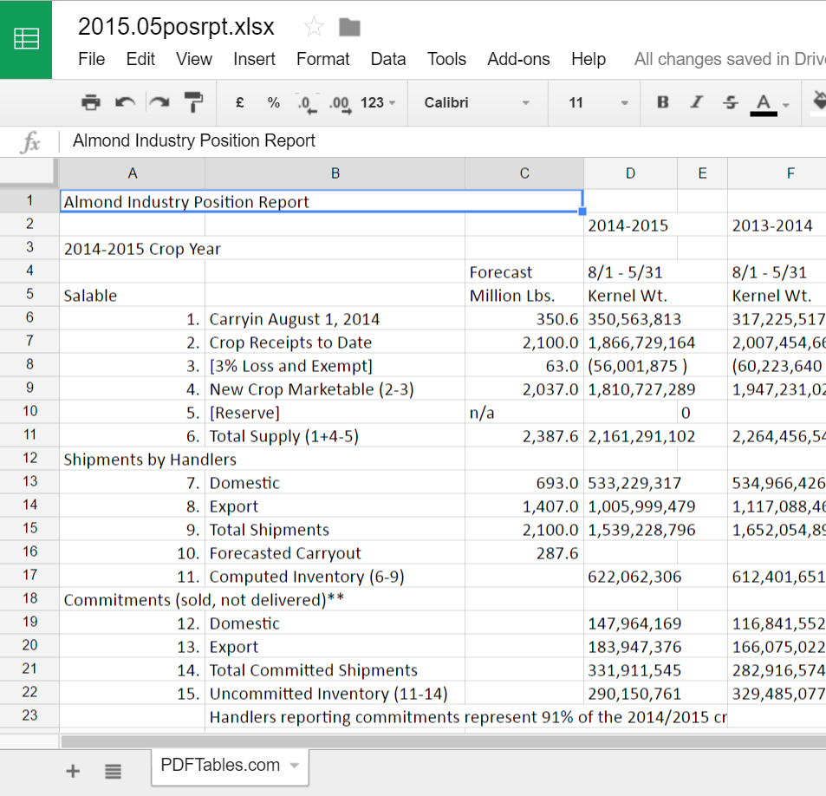Toggle italic formatting
Image resolution: width=826 pixels, height=796 pixels.
(x=696, y=101)
